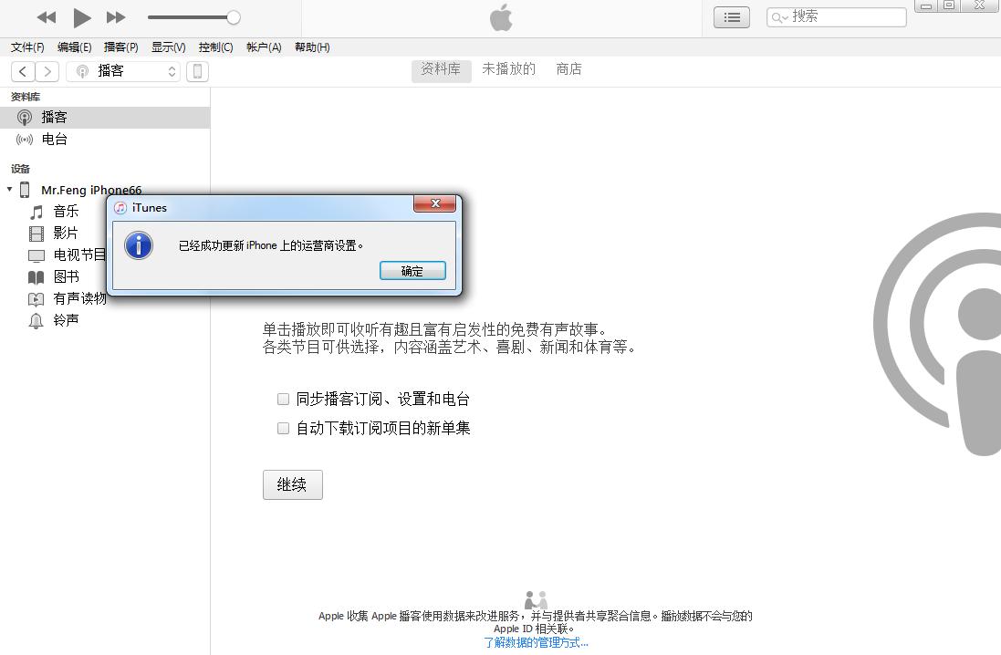Enable 同步播客订阅、设置和电台 checkbox

point(283,399)
